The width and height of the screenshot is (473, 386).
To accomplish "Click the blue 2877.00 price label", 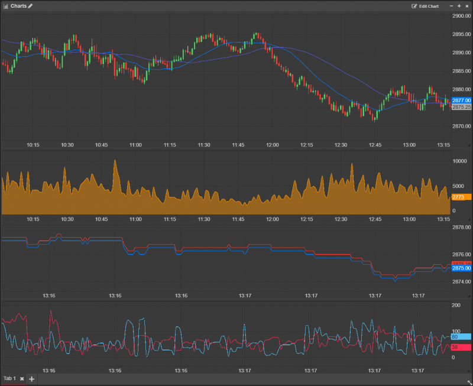I will tap(461, 100).
